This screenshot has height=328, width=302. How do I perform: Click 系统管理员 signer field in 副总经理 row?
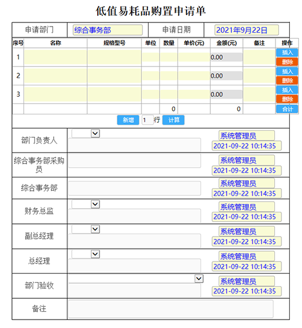pyautogui.click(x=246, y=231)
